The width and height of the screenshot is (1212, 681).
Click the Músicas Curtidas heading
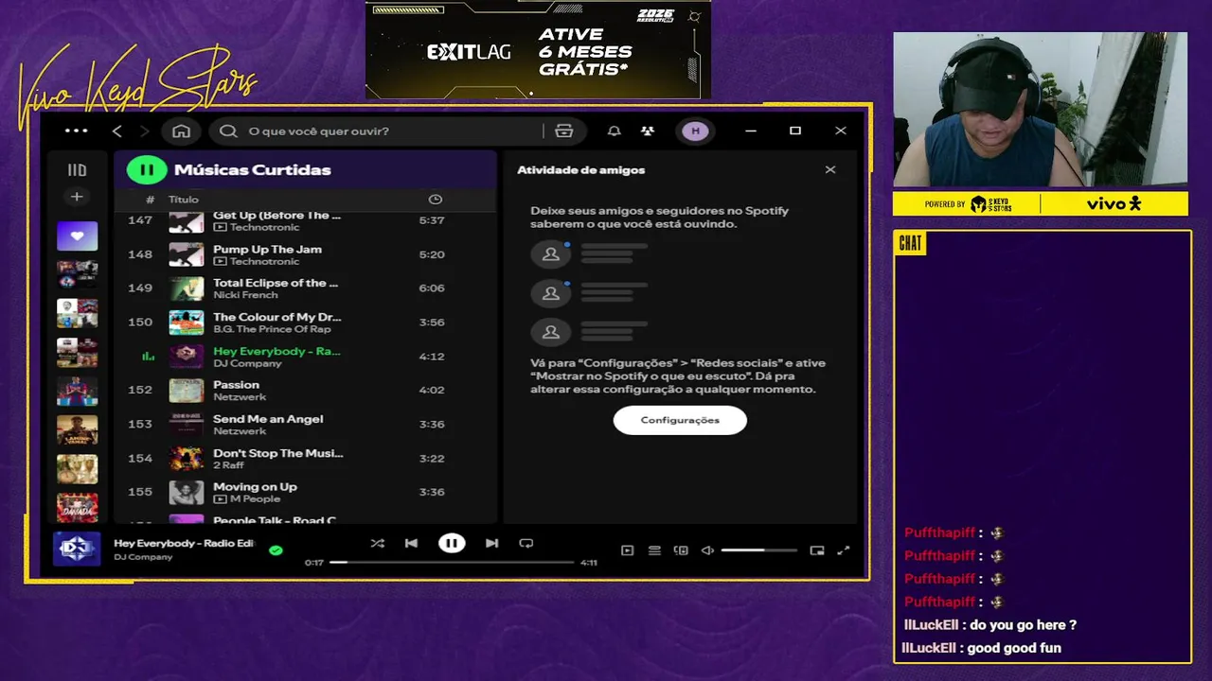(253, 170)
